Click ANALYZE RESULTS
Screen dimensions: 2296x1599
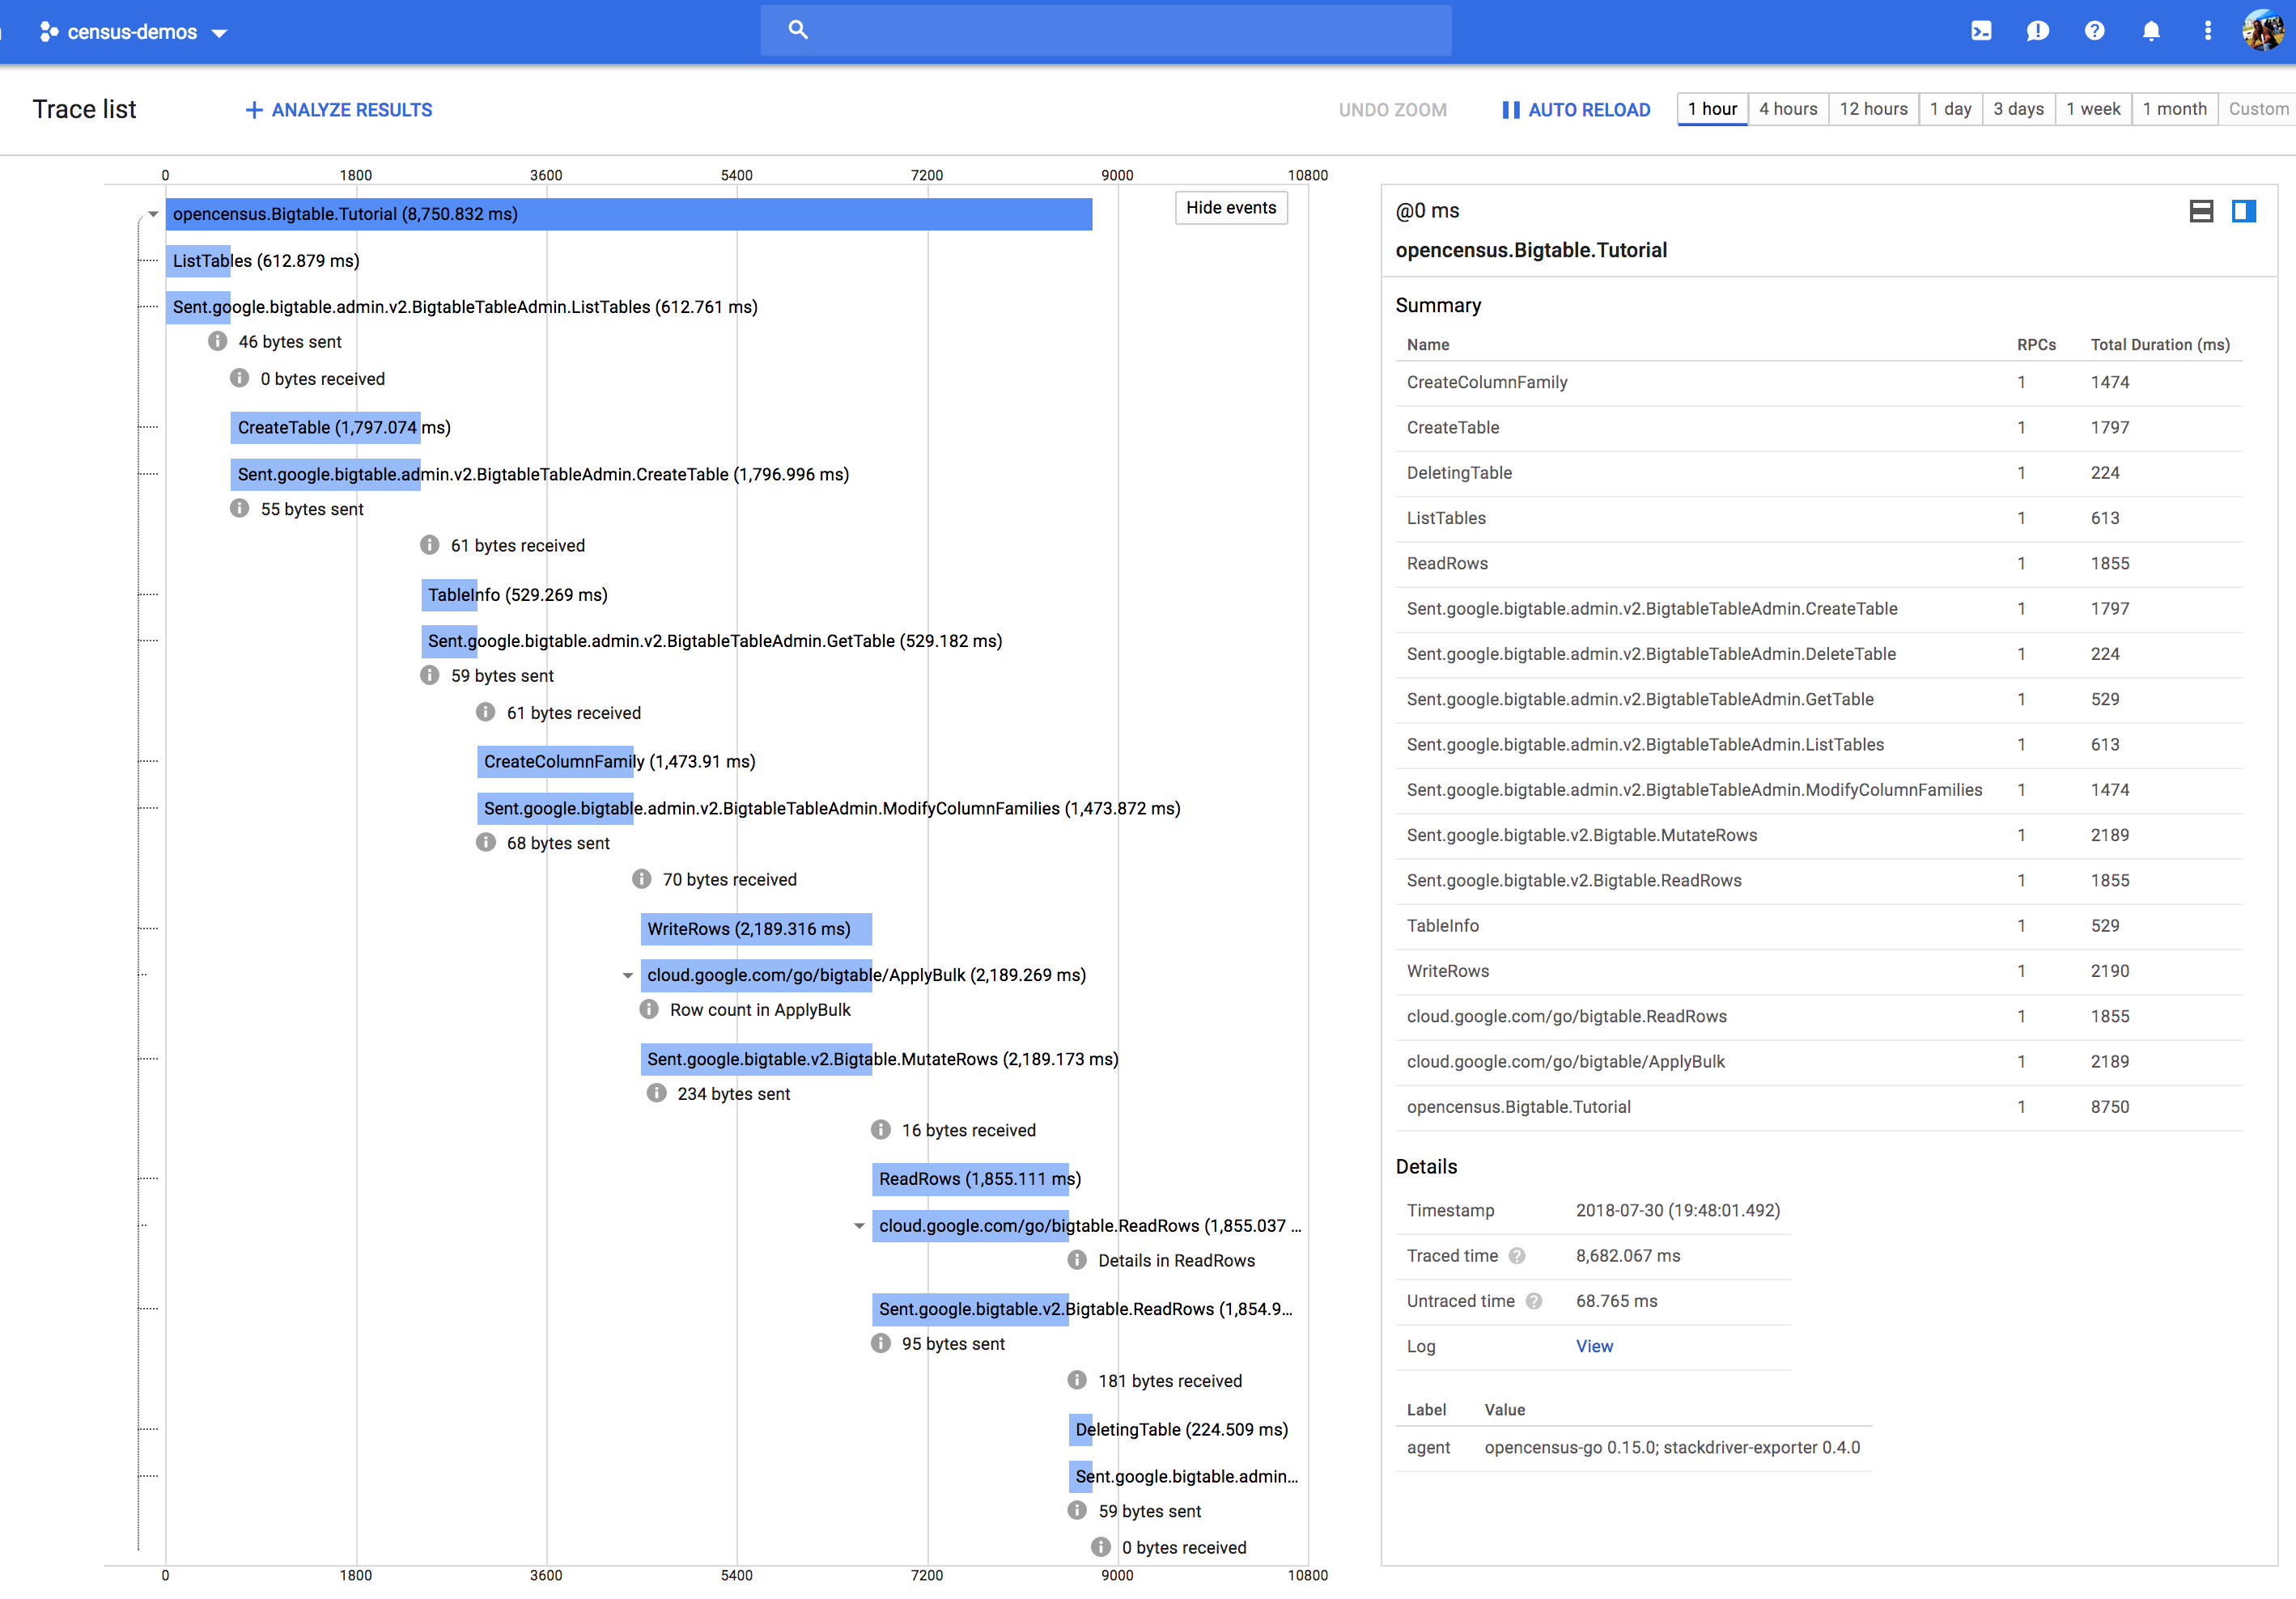(x=339, y=110)
